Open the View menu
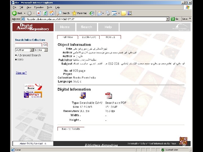 click(x=29, y=8)
